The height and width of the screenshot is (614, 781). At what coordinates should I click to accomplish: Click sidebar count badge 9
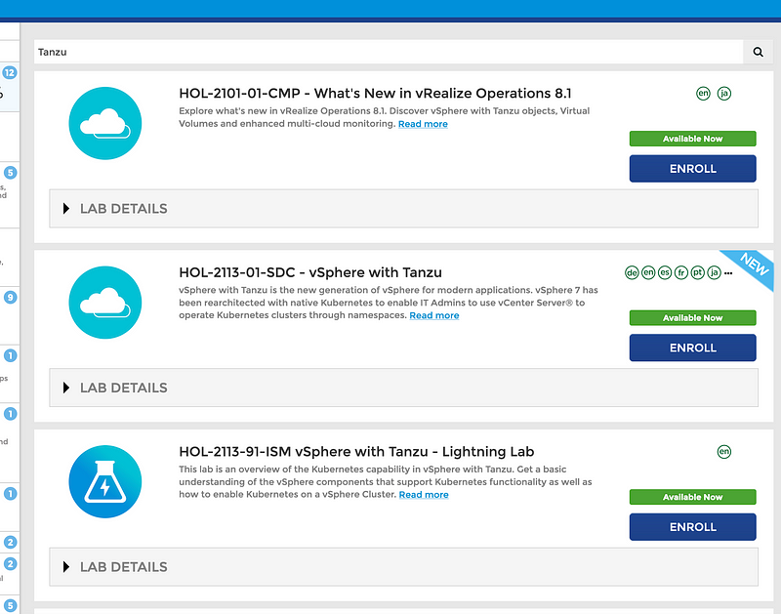click(10, 298)
